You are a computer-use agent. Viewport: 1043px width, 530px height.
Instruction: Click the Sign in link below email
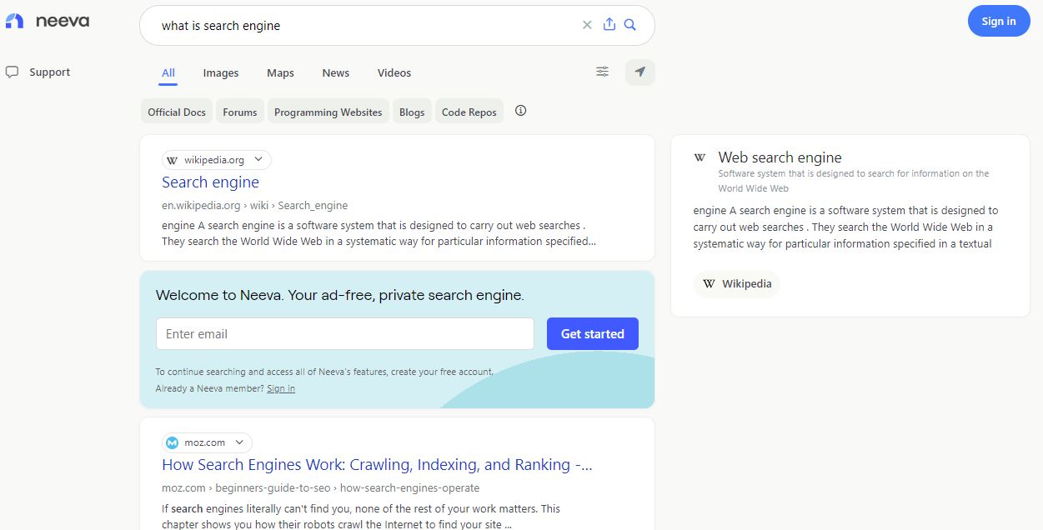tap(281, 388)
